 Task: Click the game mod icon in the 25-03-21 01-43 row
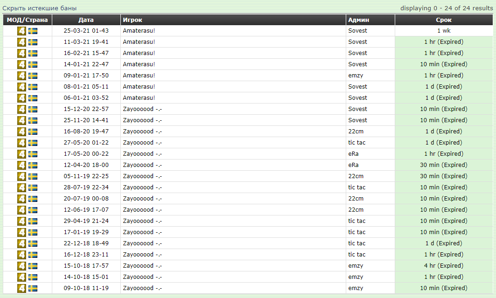(x=21, y=31)
